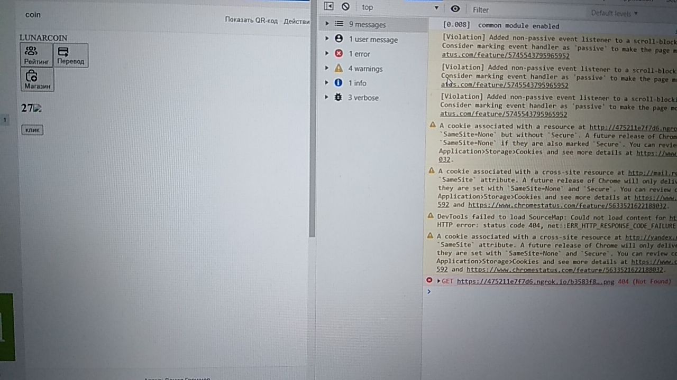677x380 pixels.
Task: Open the top context dropdown
Action: (400, 7)
